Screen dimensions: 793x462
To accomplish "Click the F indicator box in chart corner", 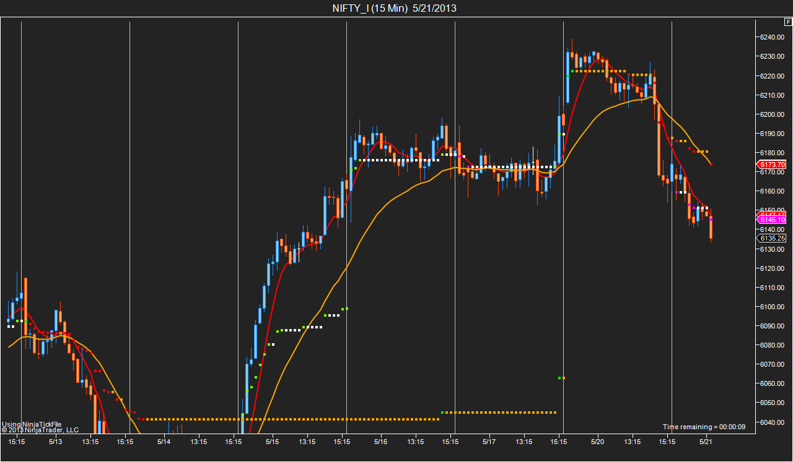I will (x=788, y=22).
